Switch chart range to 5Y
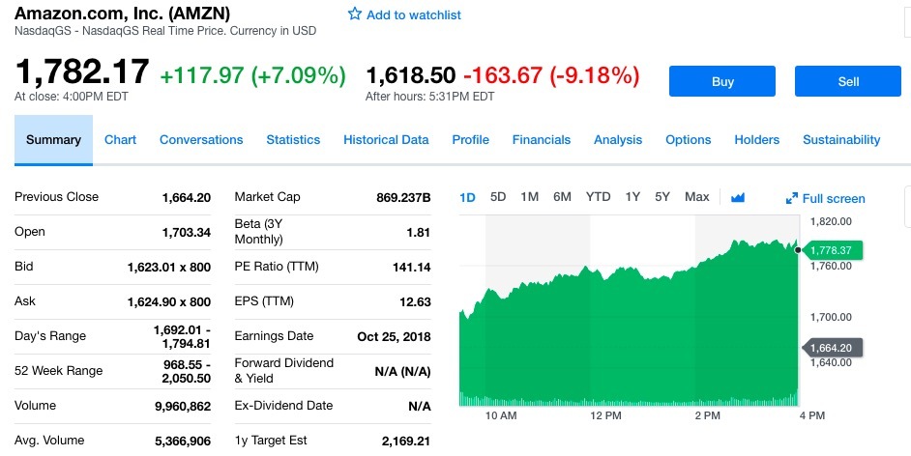911x456 pixels. (662, 197)
